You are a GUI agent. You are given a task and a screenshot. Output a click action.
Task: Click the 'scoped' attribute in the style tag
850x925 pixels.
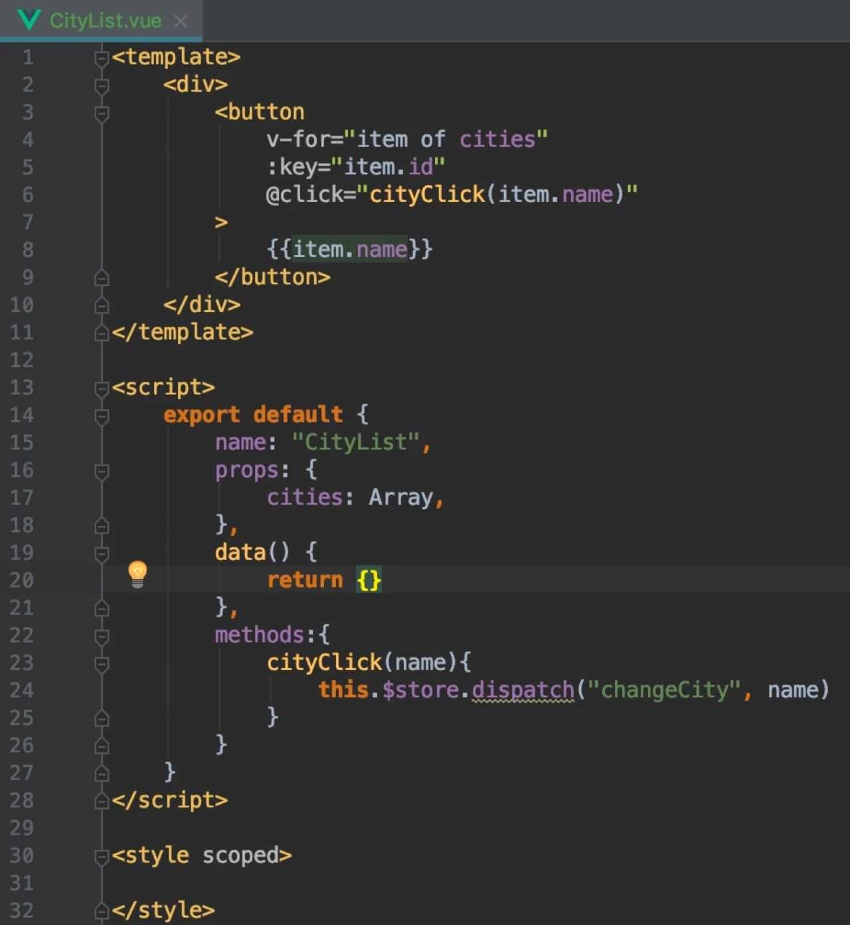240,856
